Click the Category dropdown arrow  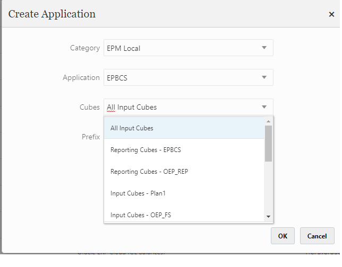[x=264, y=48]
